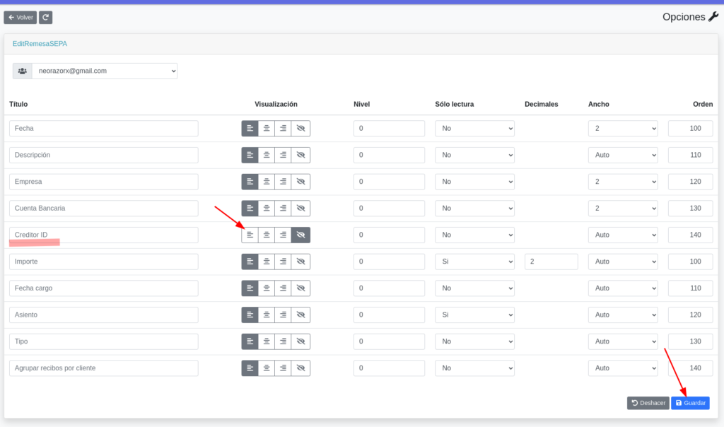This screenshot has height=427, width=724.
Task: Open the neorazorx@gmail.com user dropdown
Action: point(105,71)
